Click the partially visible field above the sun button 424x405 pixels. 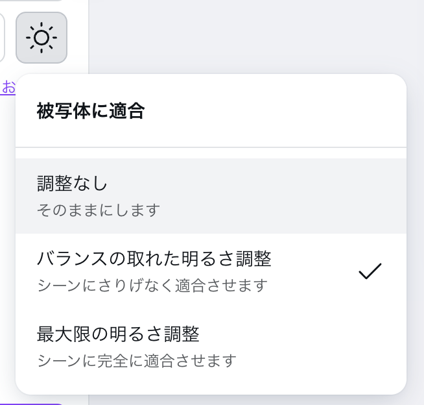tap(32, 2)
